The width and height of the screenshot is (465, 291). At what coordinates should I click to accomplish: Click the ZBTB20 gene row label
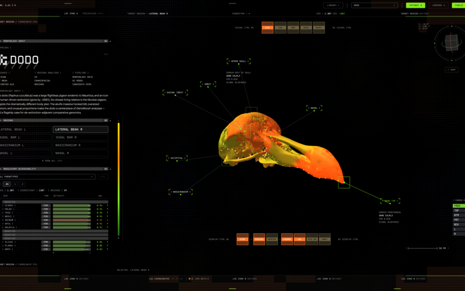(x=9, y=220)
